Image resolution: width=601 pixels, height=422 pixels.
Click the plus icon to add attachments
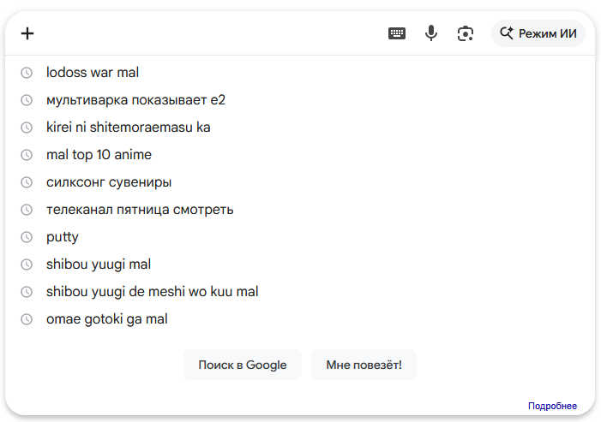(27, 33)
